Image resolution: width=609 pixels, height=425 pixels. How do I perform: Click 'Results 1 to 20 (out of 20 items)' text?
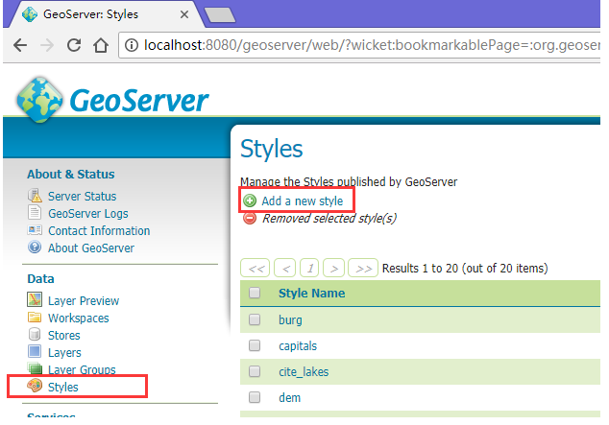point(465,268)
